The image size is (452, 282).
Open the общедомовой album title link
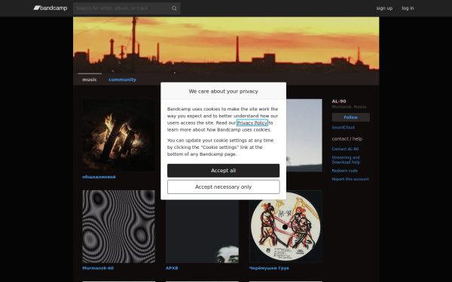(x=99, y=177)
